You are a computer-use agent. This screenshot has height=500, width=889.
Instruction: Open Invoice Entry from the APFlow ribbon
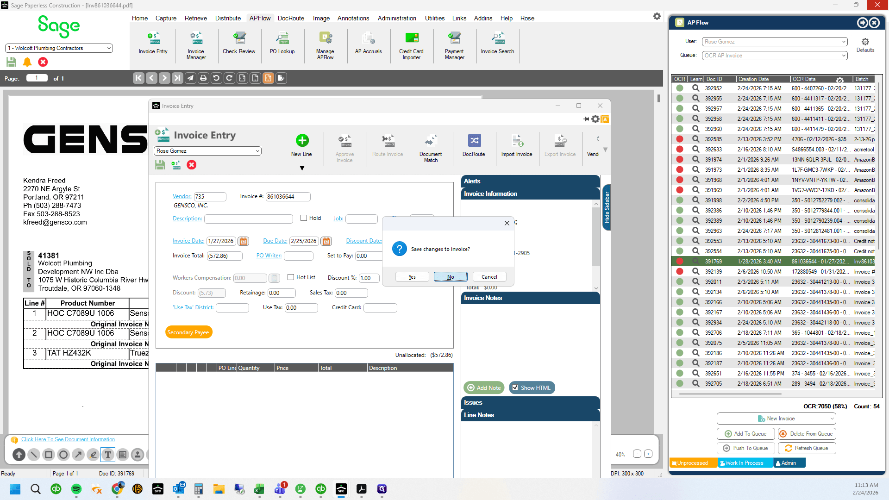tap(153, 44)
